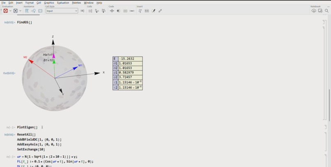
Task: Click in the PlotEigen[] input text
Action: coord(27,127)
